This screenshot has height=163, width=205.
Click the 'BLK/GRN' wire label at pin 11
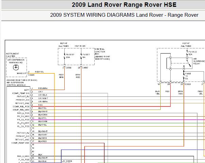click(43, 121)
